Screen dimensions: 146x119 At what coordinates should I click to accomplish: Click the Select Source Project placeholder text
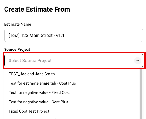(30, 61)
